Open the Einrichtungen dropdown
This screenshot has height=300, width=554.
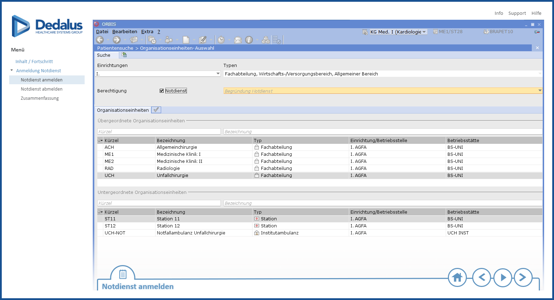click(x=218, y=74)
